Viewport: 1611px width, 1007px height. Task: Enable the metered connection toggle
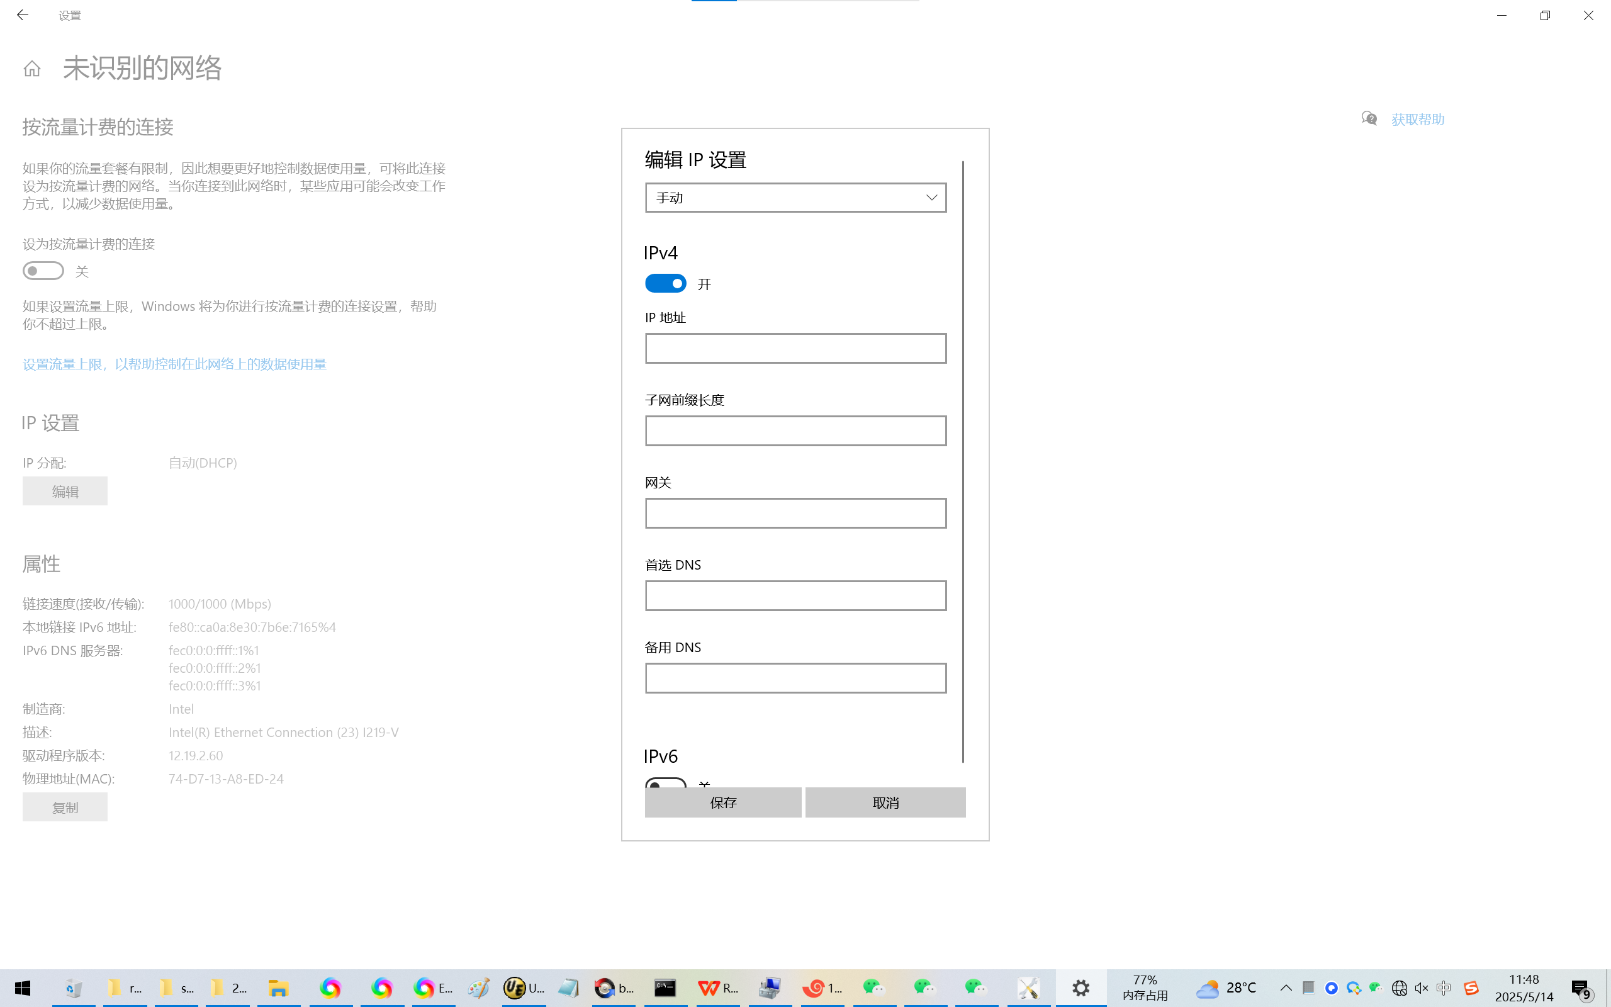pos(43,271)
